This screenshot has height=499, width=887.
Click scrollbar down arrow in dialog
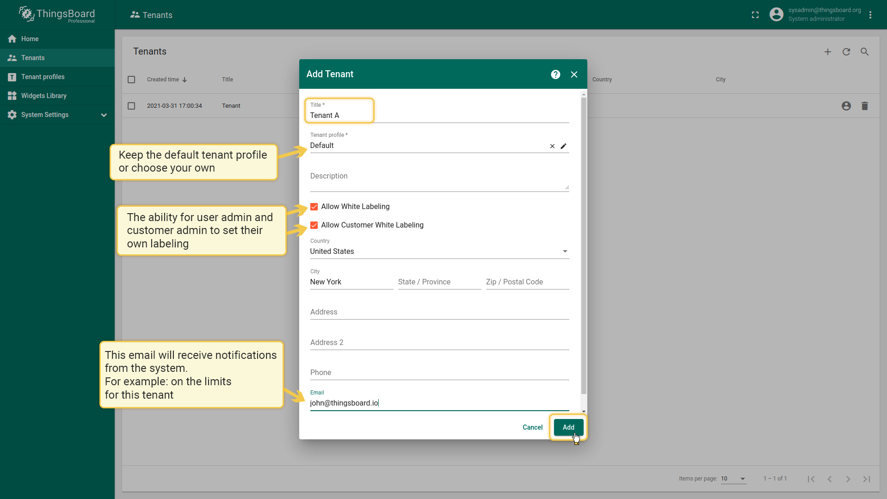click(584, 411)
